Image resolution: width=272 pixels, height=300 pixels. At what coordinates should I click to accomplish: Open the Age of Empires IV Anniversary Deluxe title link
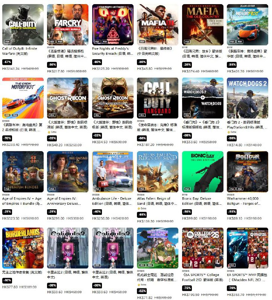64,201
